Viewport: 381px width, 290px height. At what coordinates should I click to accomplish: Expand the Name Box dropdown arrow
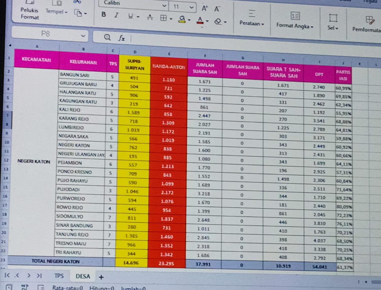point(83,36)
